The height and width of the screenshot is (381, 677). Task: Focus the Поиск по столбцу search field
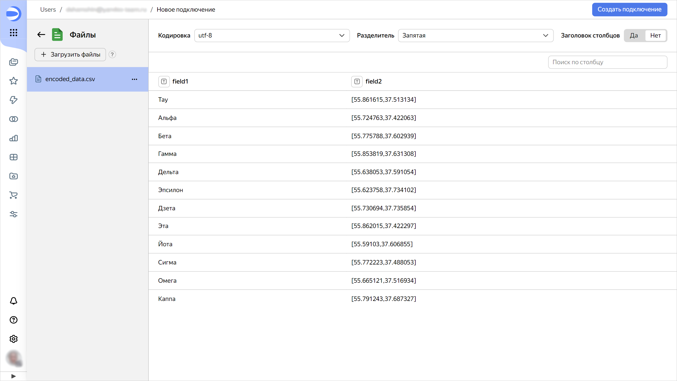607,62
